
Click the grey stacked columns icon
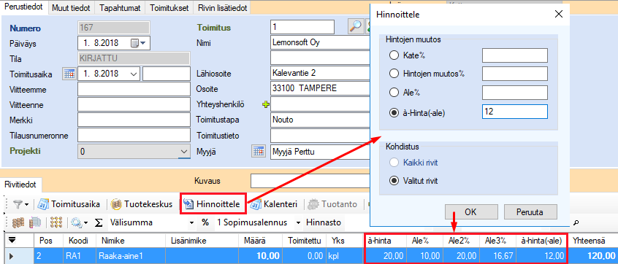[x=36, y=222]
